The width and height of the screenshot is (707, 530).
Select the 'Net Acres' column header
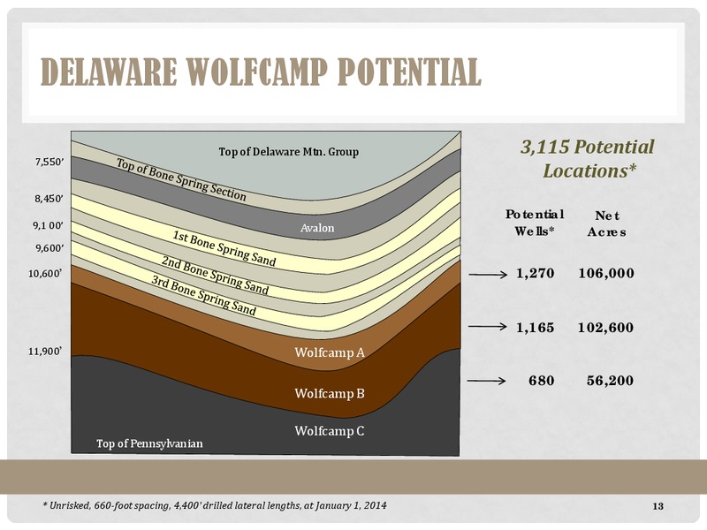point(606,223)
